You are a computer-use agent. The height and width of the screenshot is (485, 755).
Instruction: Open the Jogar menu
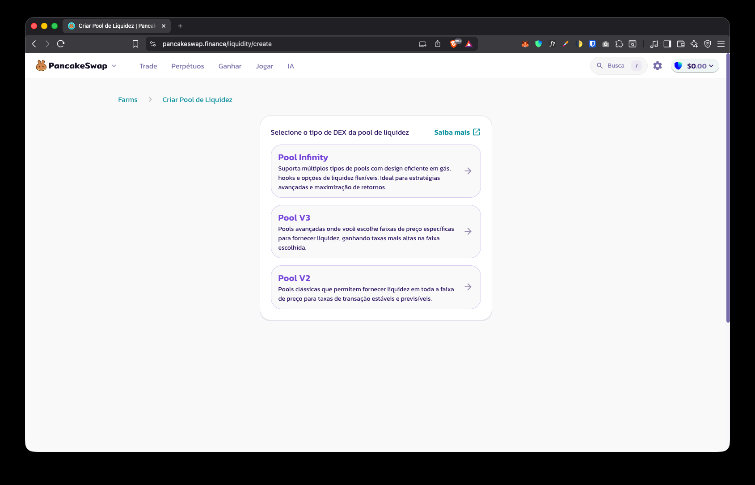pyautogui.click(x=265, y=66)
